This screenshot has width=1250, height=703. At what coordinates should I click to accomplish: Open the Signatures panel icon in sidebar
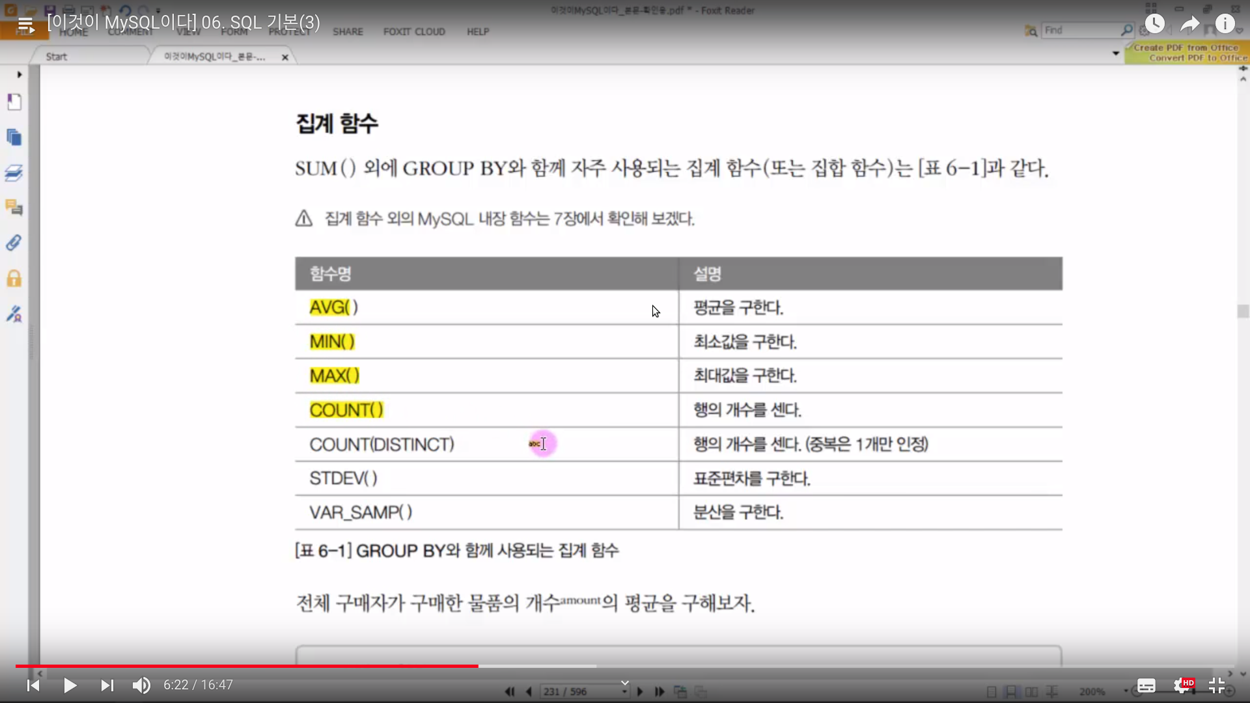coord(14,314)
